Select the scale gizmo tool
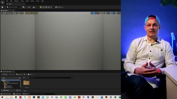Screen dimensions: 177x99 (x=98, y=13)
